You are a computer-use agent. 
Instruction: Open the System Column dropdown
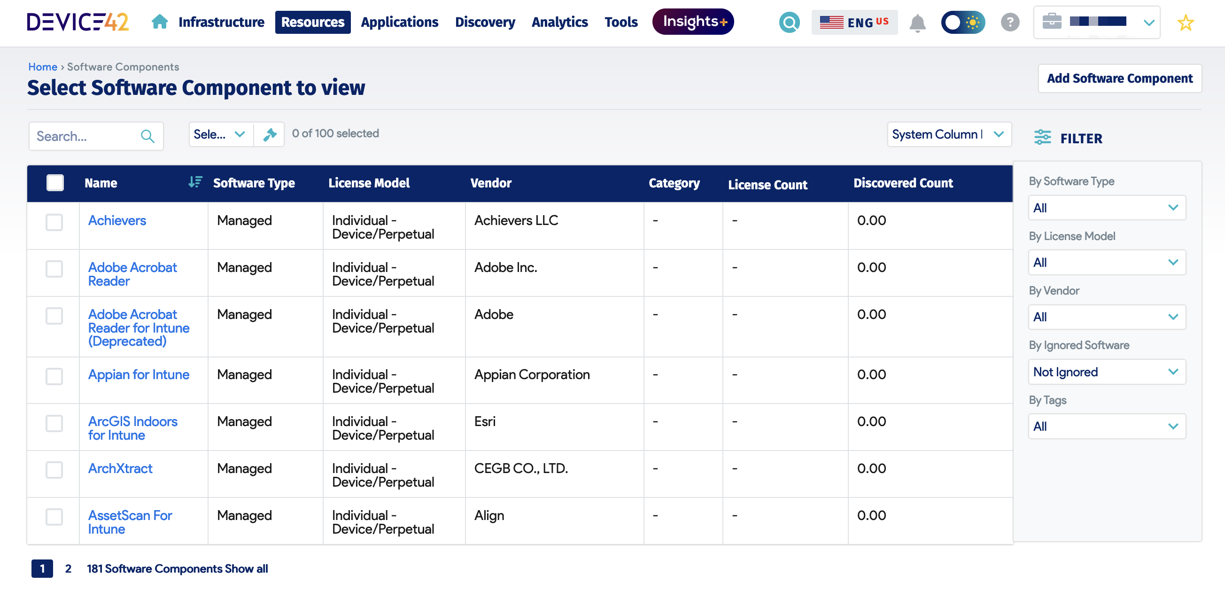point(948,134)
